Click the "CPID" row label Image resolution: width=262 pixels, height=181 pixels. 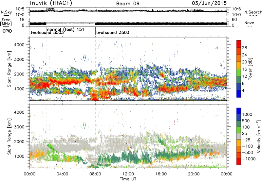tap(7, 31)
